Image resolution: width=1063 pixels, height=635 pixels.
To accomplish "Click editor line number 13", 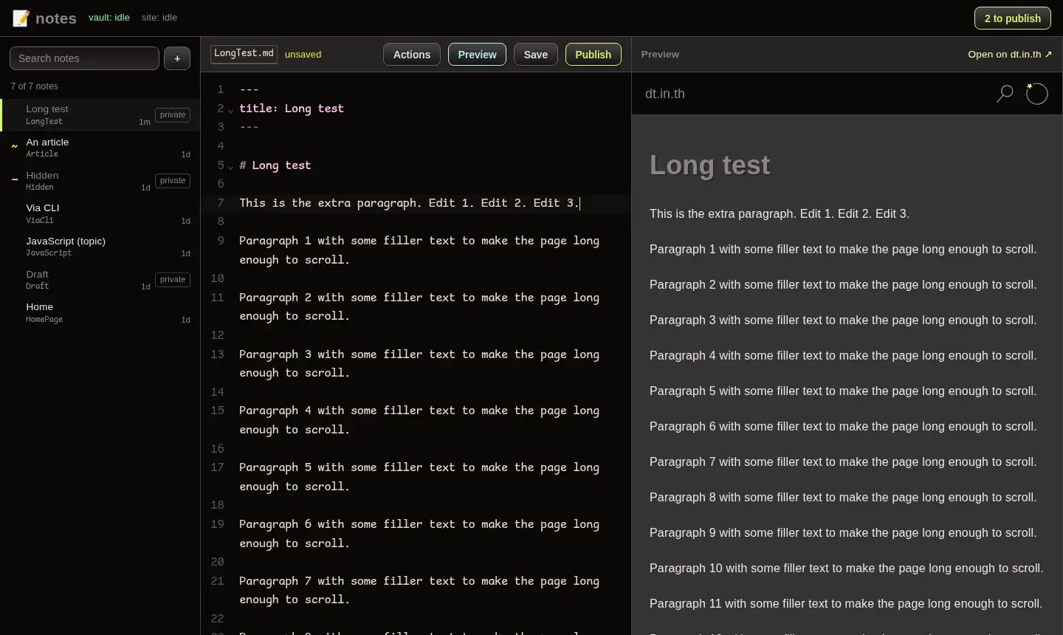I will pyautogui.click(x=217, y=354).
